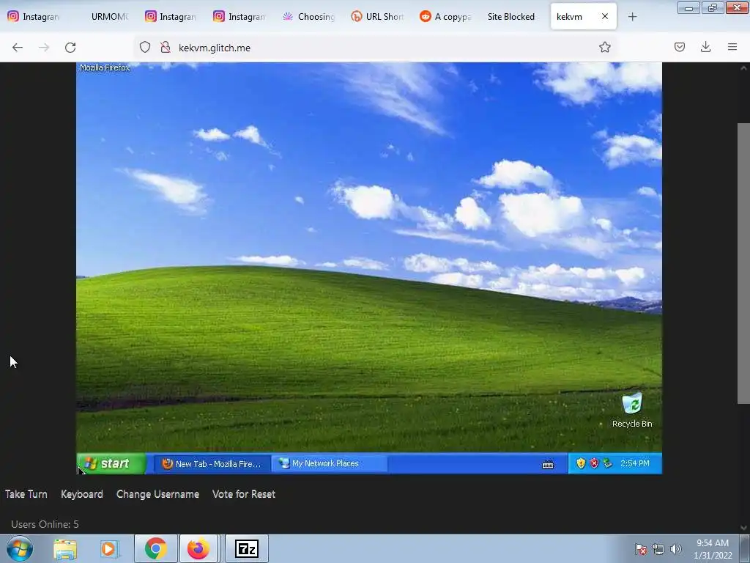Click the Action Center flag tray icon
750x563 pixels.
pos(640,549)
